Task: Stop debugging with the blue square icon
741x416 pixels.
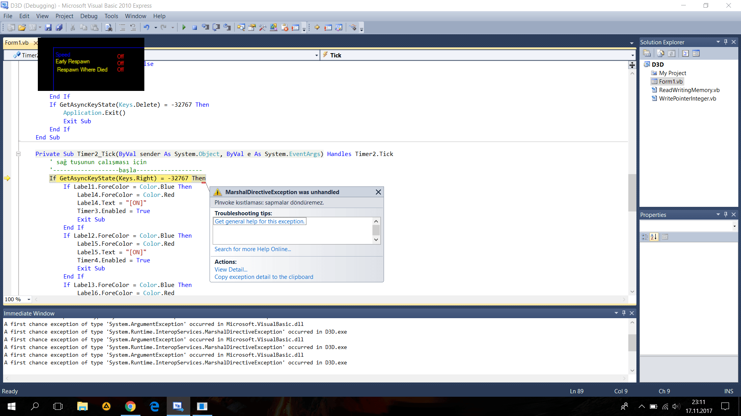Action: pyautogui.click(x=195, y=27)
